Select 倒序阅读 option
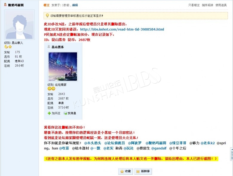Screen dimensions: 233x176 [x=207, y=5]
